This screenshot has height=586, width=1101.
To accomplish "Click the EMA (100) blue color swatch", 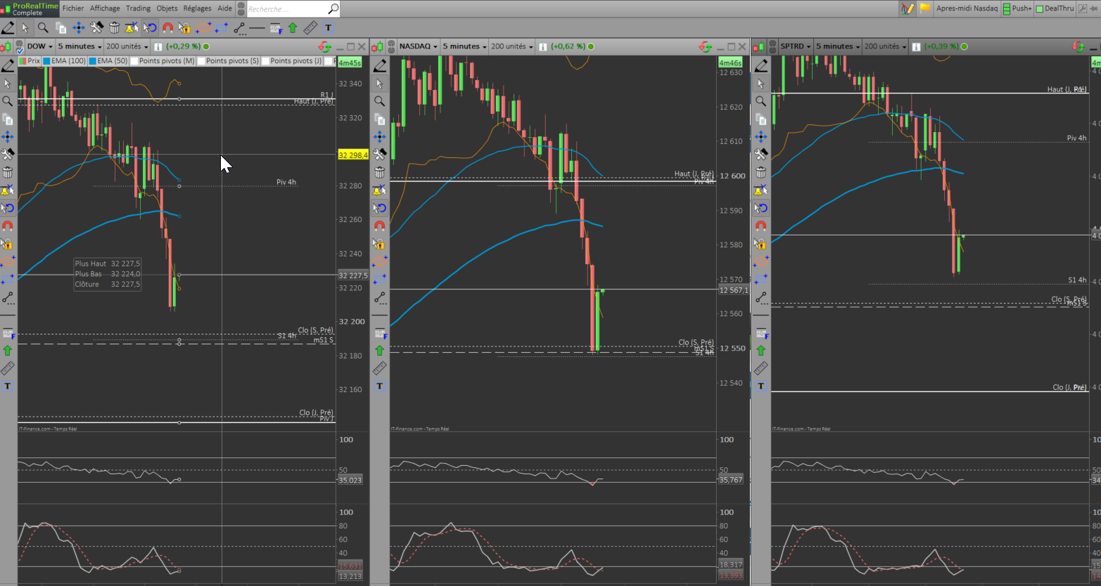I will (x=46, y=61).
